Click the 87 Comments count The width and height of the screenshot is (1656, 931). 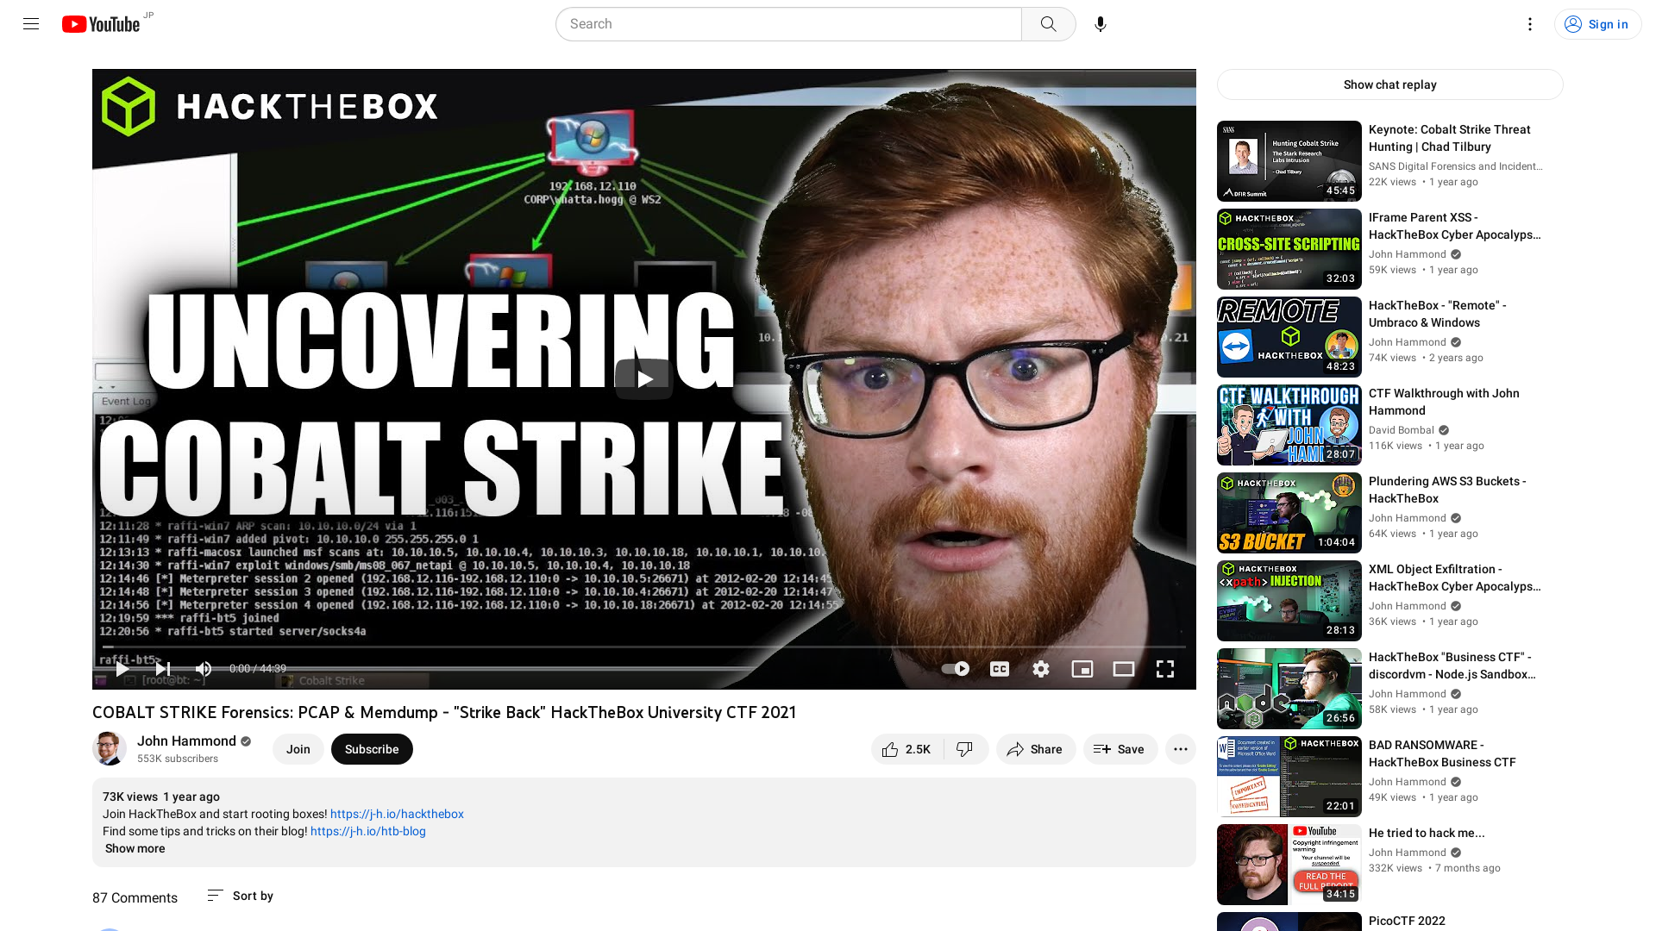135,897
